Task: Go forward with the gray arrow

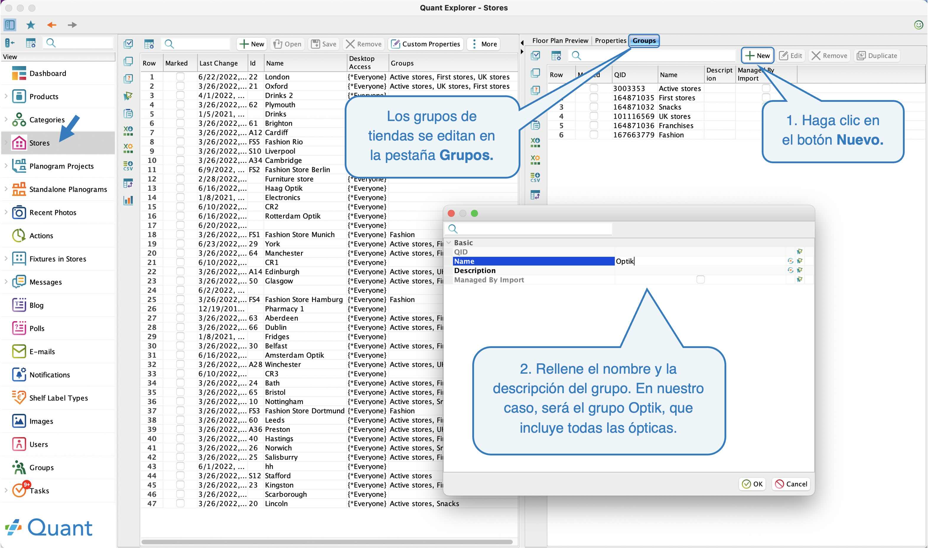Action: [72, 25]
